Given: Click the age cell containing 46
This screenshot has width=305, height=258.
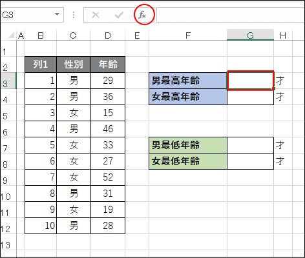Looking at the screenshot, I should [x=108, y=129].
